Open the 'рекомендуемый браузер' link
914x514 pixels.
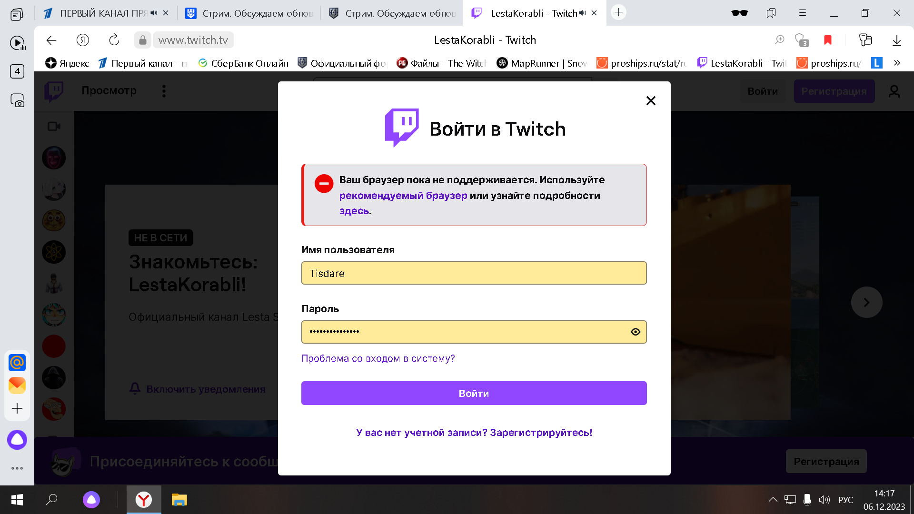coord(403,196)
